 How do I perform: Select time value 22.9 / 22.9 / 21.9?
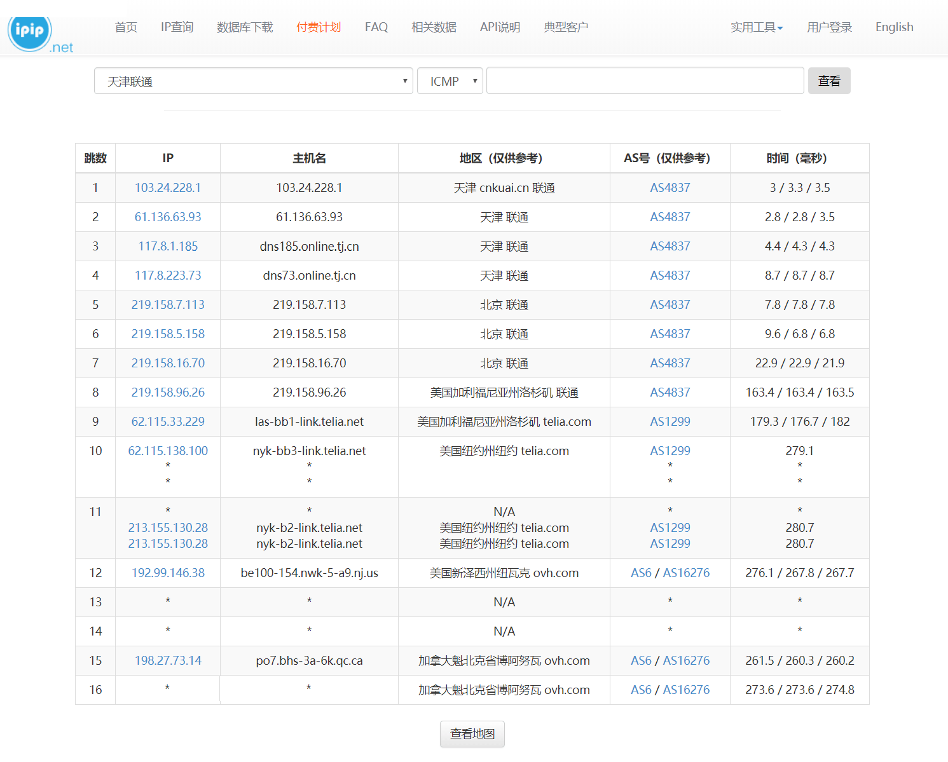[800, 364]
